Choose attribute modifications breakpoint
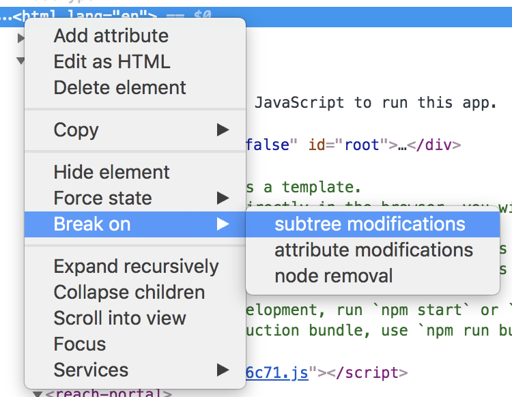The height and width of the screenshot is (397, 512). click(x=373, y=250)
